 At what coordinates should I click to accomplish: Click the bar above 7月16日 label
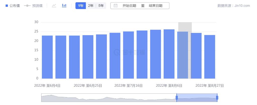tap(128, 55)
